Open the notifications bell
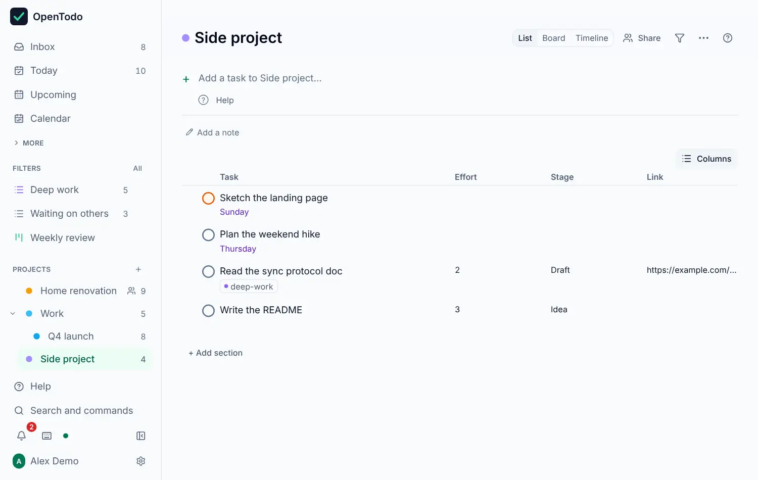Screen dimensions: 758x480 tap(21, 436)
